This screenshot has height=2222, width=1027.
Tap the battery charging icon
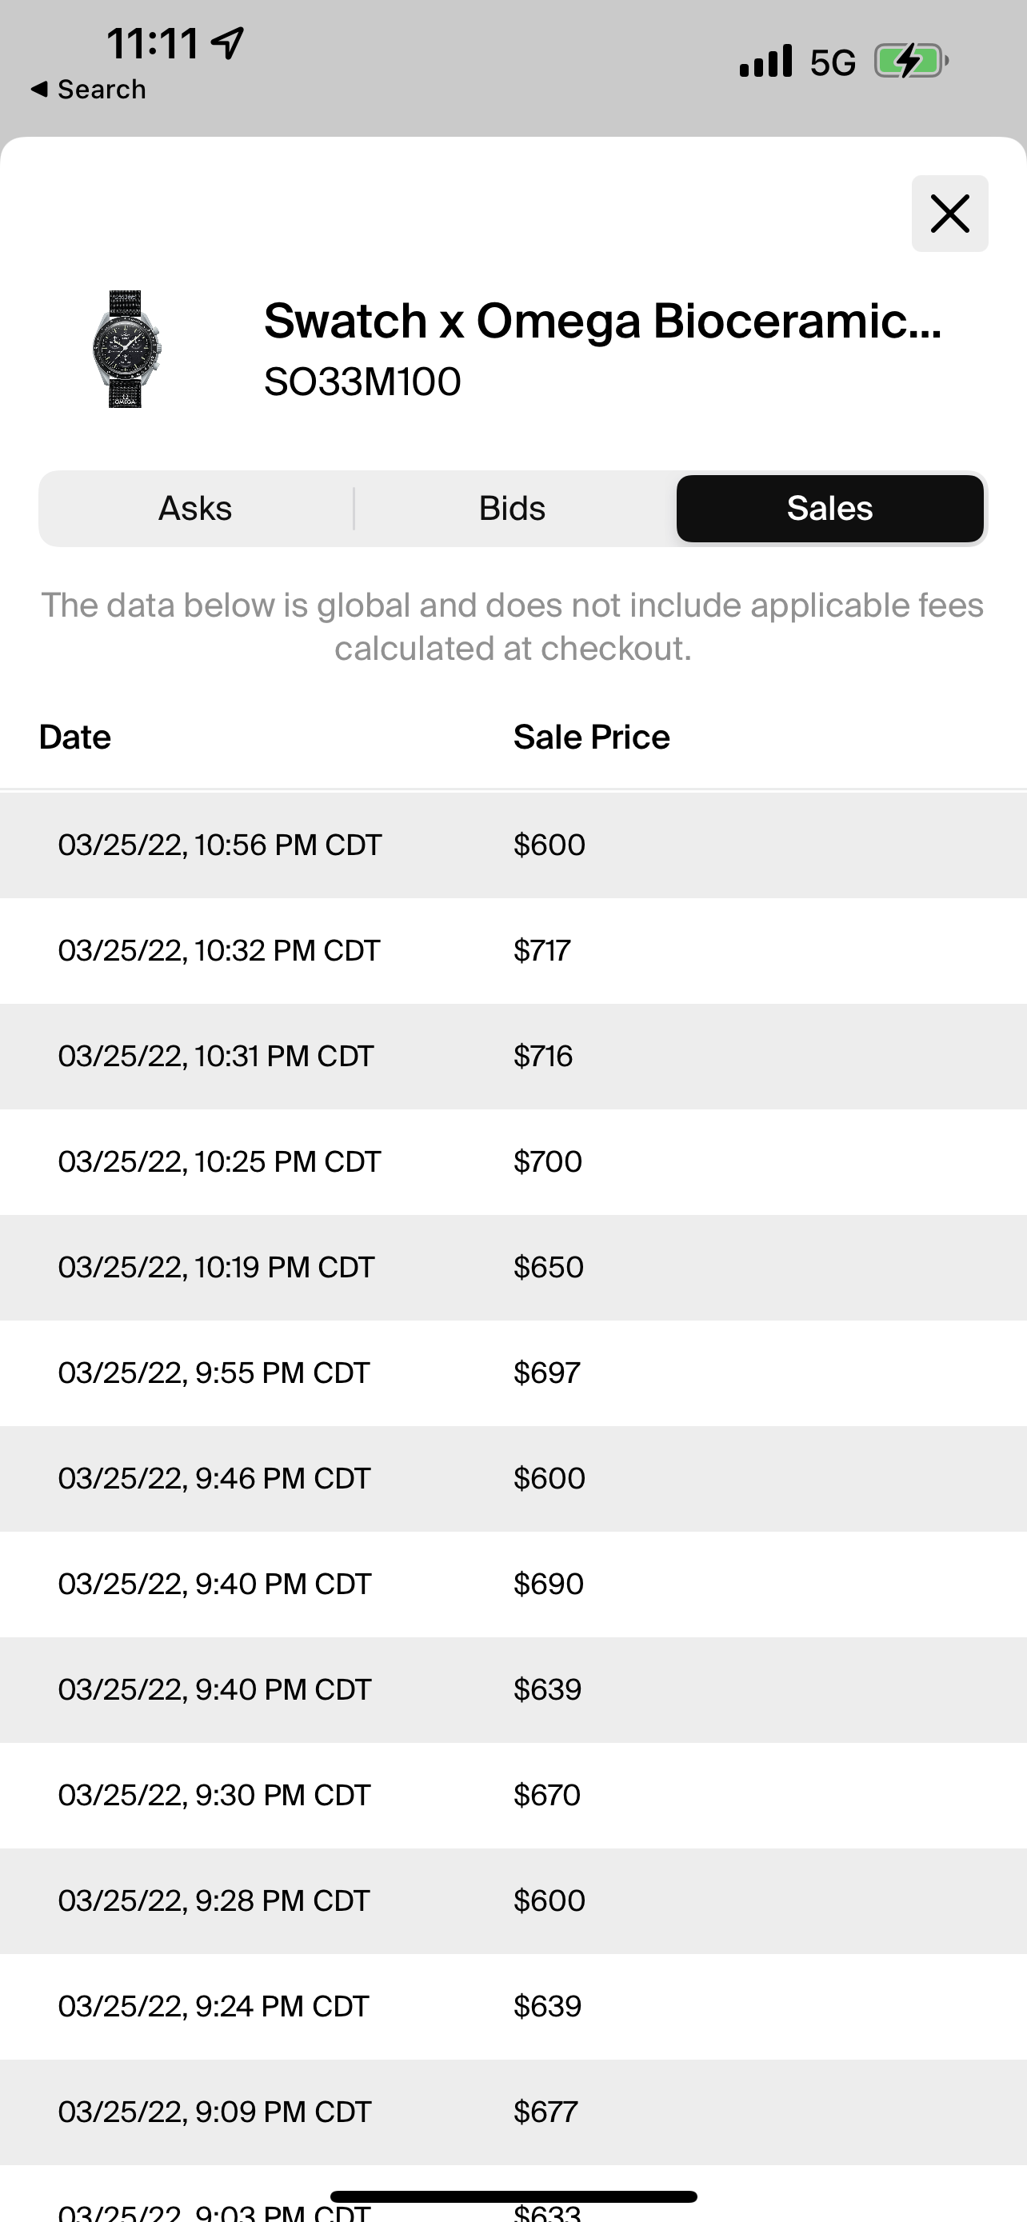(x=910, y=62)
